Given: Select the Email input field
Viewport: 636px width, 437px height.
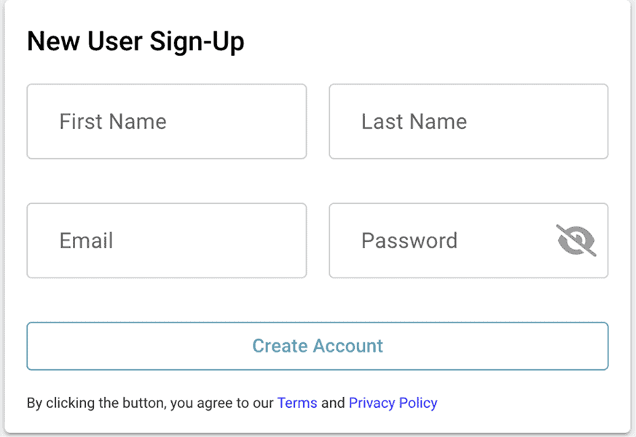Looking at the screenshot, I should coord(166,241).
